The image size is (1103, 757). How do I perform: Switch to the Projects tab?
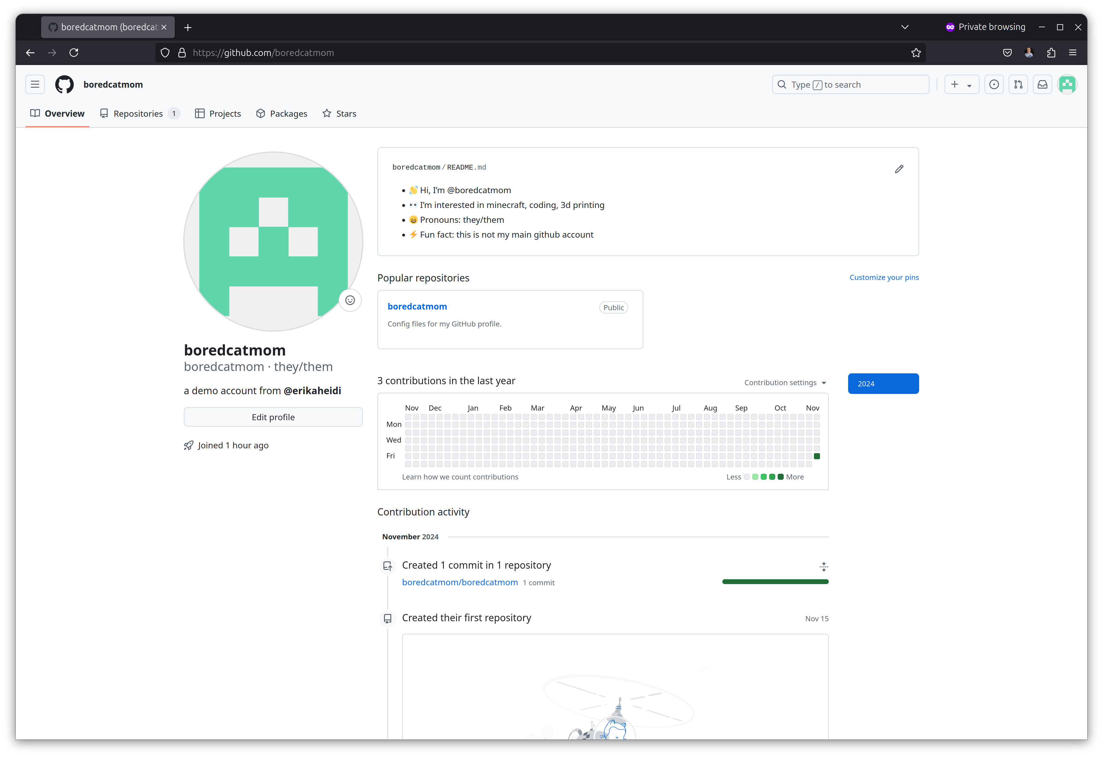tap(218, 113)
